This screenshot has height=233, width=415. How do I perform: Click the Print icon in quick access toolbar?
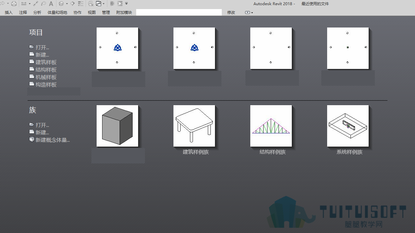pyautogui.click(x=14, y=4)
